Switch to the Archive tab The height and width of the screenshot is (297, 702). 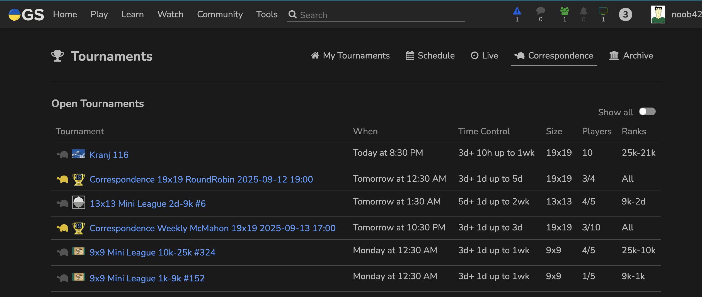tap(631, 56)
